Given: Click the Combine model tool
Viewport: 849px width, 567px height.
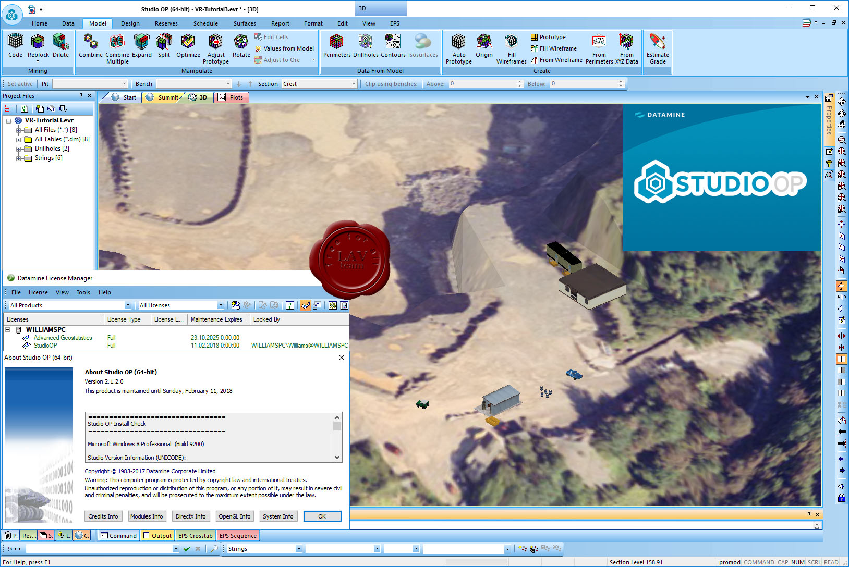Looking at the screenshot, I should click(x=91, y=45).
